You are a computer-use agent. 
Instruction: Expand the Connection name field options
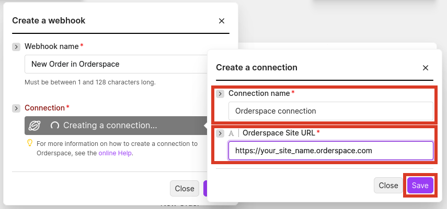tap(220, 94)
